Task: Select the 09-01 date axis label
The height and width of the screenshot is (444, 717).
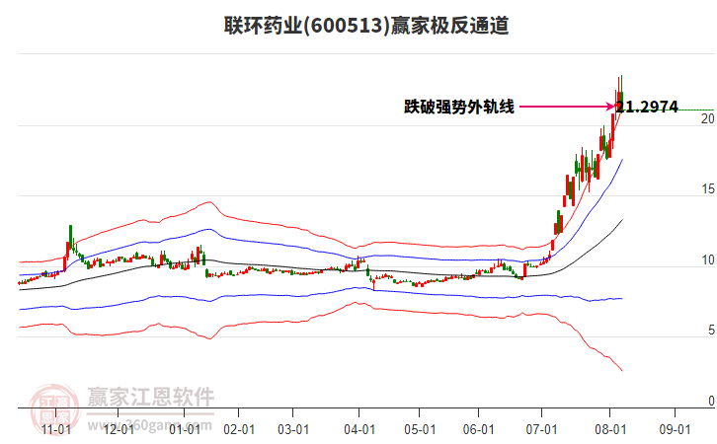Action: [675, 429]
